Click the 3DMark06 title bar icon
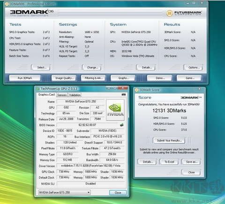This screenshot has width=225, height=204. [7, 4]
